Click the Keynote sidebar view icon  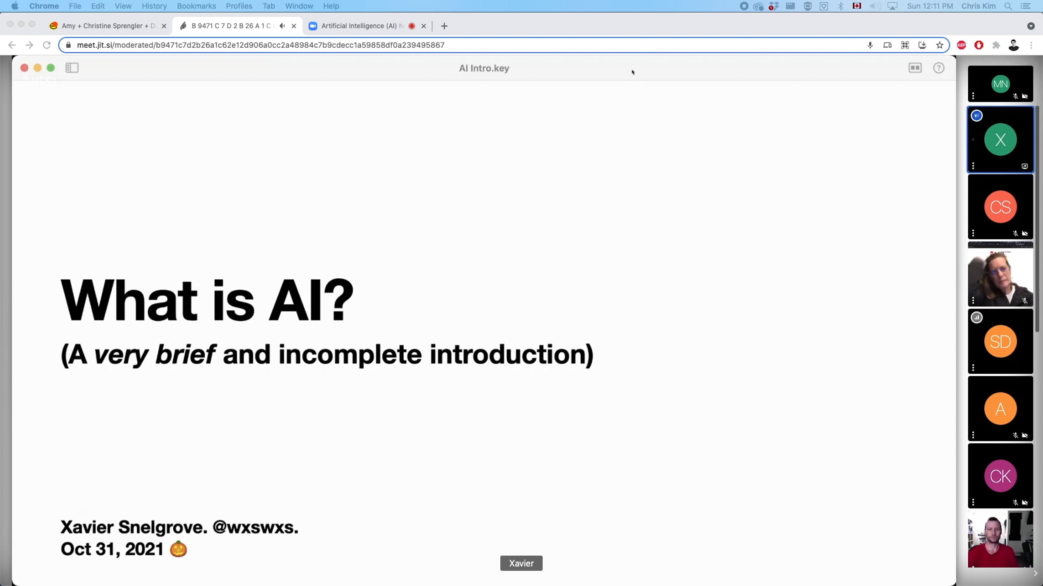tap(72, 68)
